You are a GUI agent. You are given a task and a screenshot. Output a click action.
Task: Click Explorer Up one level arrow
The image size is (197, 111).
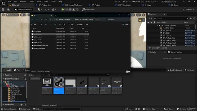point(42,20)
